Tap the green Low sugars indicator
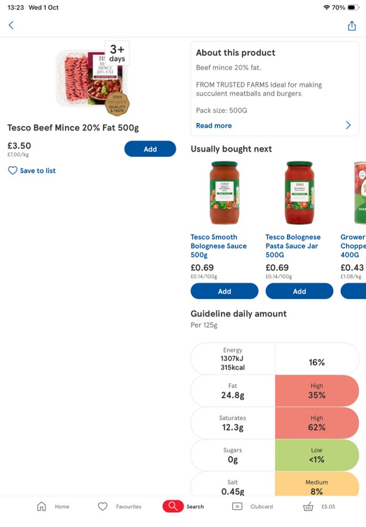 [316, 455]
